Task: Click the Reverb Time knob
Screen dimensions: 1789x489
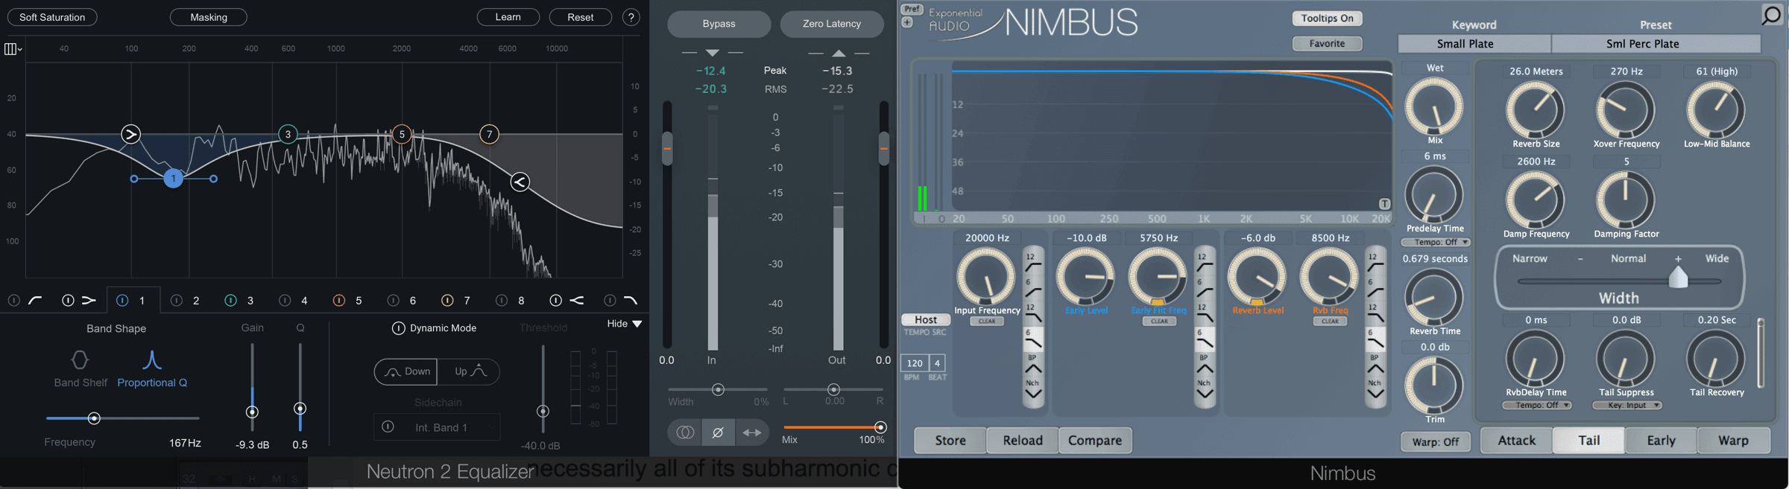Action: click(1433, 298)
